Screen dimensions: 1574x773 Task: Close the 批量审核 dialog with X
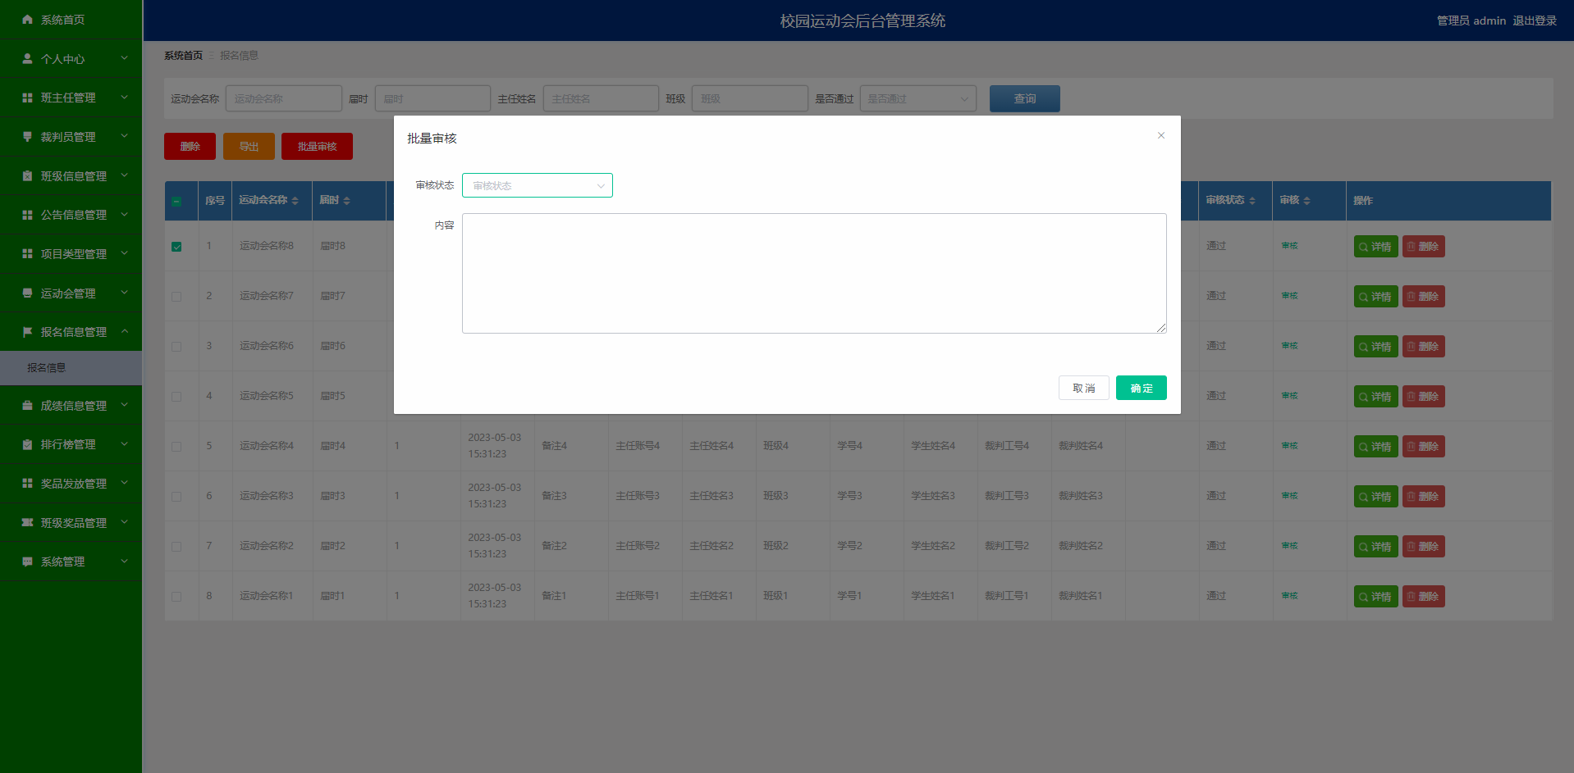coord(1161,135)
